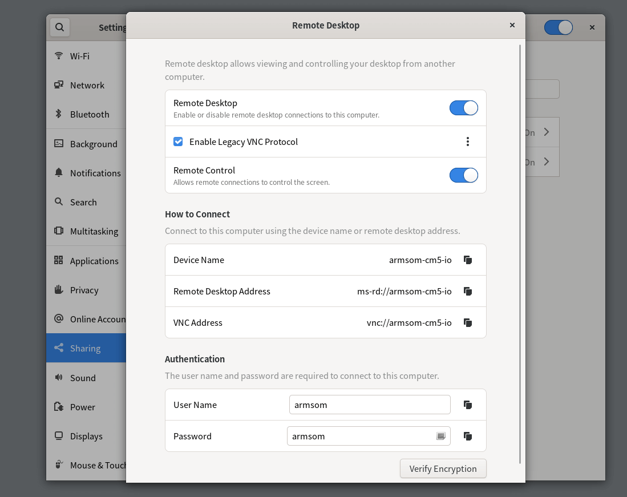Copy the Password using its copy icon
The height and width of the screenshot is (497, 627).
[467, 436]
